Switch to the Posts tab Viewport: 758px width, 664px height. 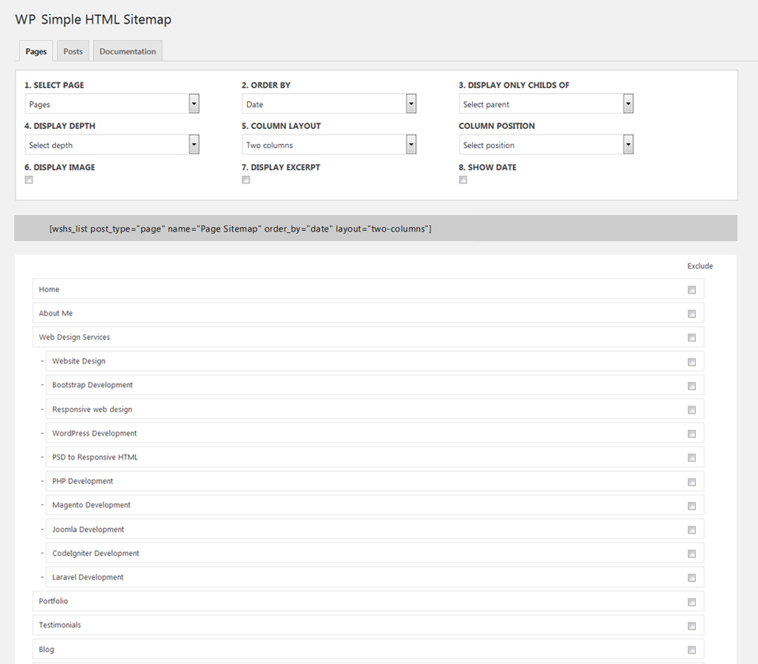tap(73, 51)
